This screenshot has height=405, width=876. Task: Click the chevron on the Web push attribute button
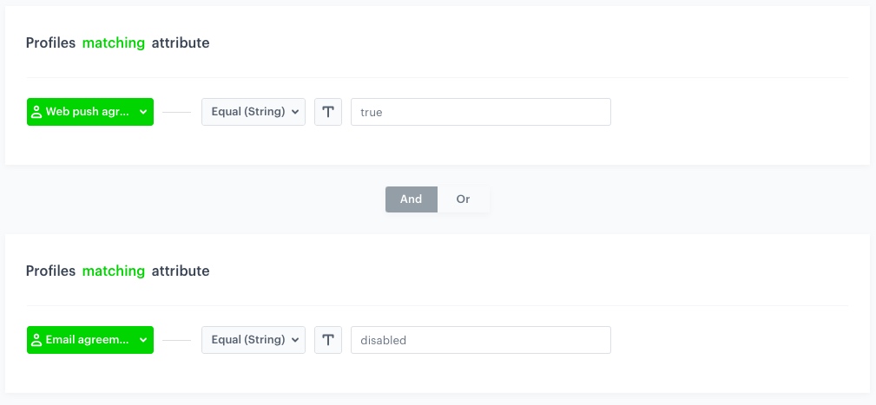[143, 112]
